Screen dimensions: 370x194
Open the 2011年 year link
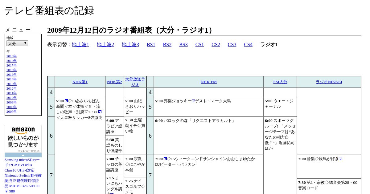11,93
